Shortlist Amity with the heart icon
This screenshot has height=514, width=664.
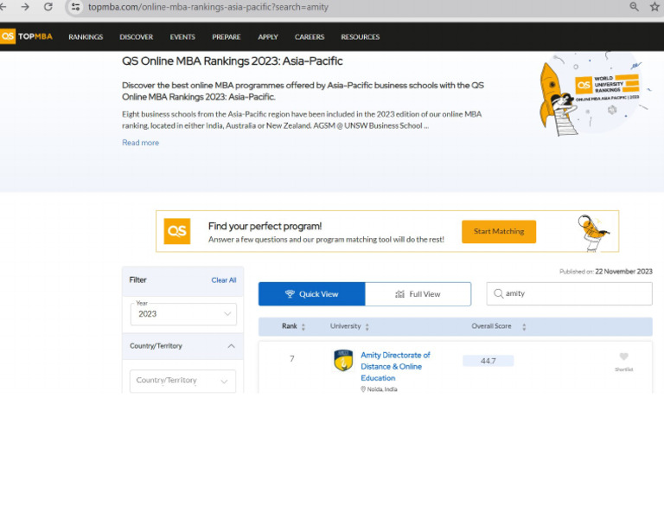point(623,357)
